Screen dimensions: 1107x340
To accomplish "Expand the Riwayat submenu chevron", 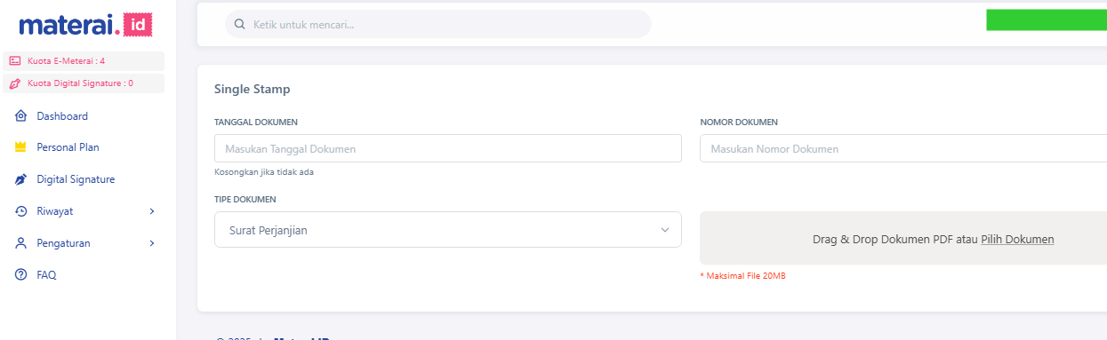I will pos(152,211).
